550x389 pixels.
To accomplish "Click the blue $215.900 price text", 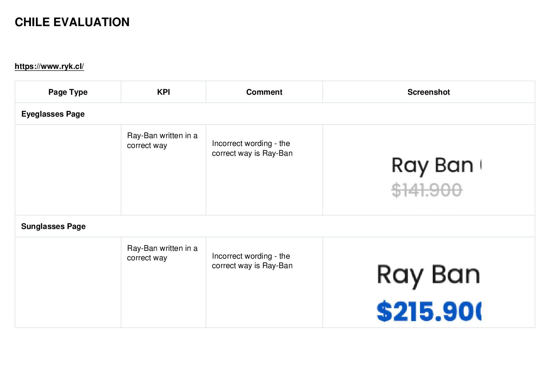I will [x=429, y=311].
